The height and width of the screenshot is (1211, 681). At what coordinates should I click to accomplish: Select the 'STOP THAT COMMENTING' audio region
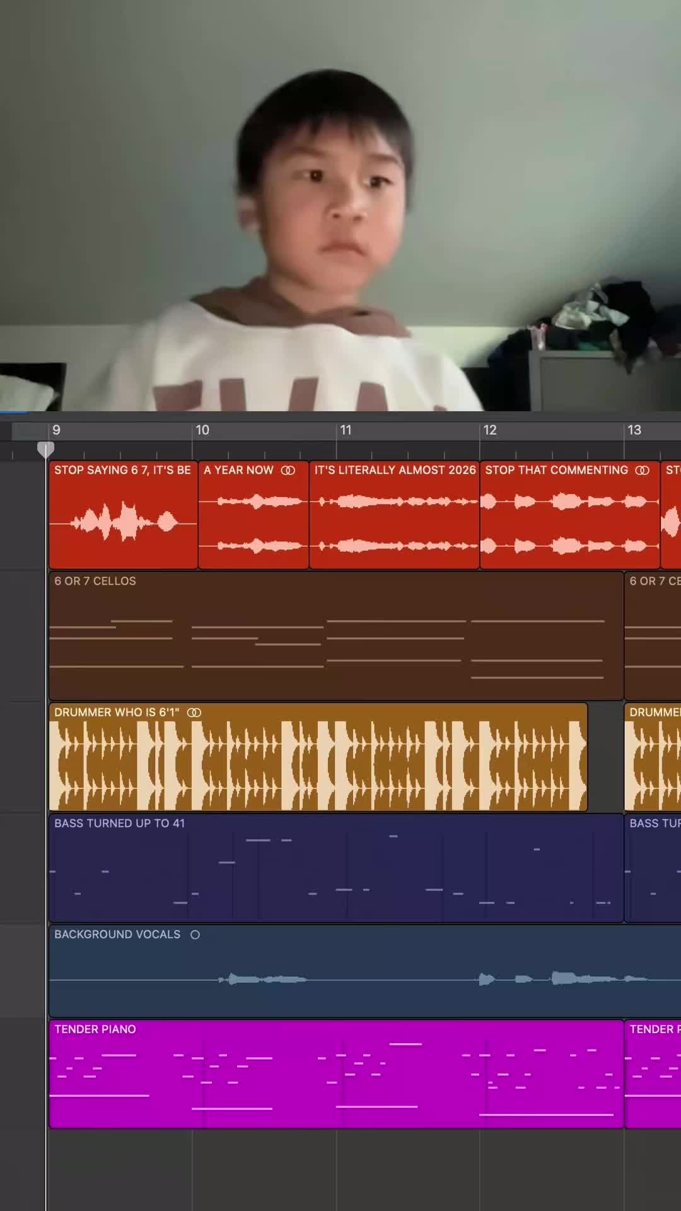tap(570, 515)
